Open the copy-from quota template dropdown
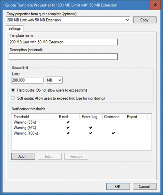The height and width of the screenshot is (195, 163). (x=127, y=20)
